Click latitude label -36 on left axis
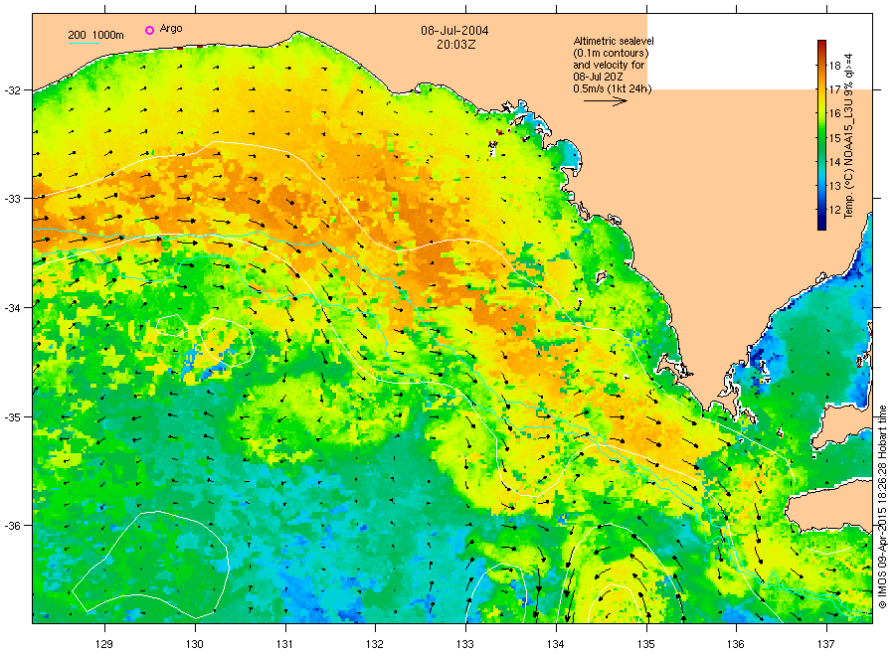 (x=12, y=526)
